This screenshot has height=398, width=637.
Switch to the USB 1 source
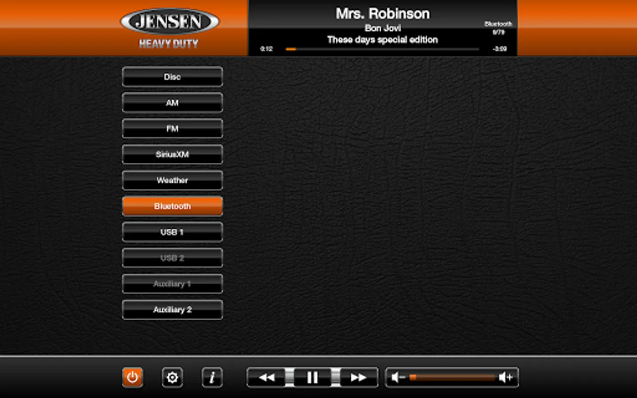pyautogui.click(x=172, y=232)
